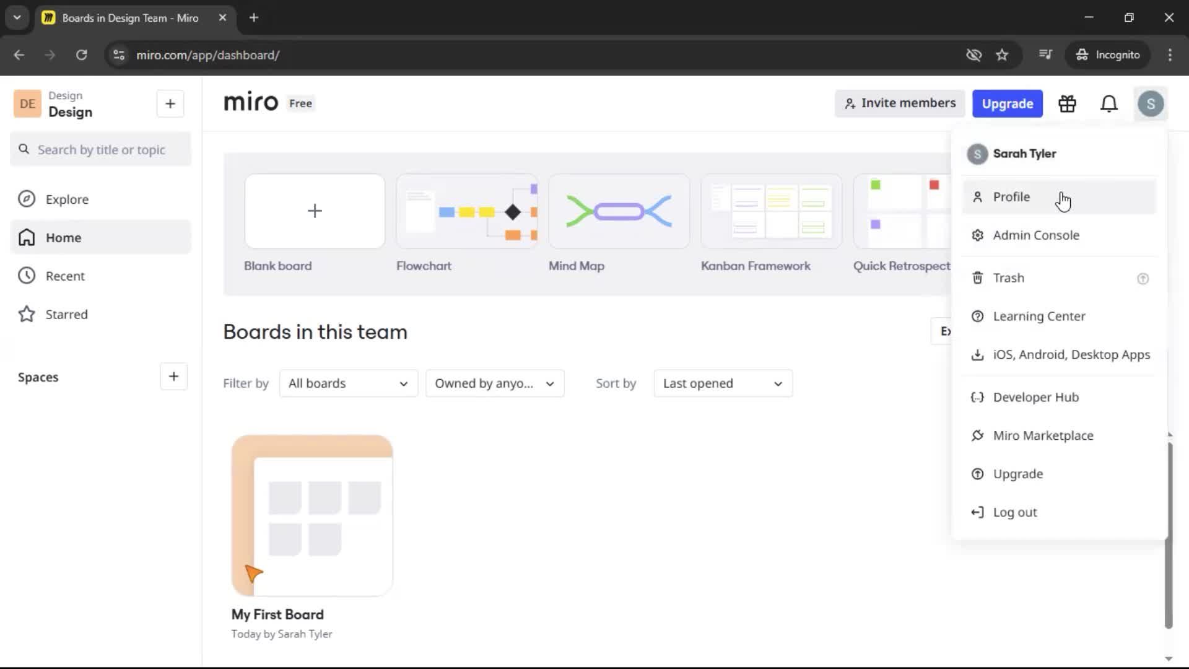Click the third-party cookies blocked eye icon
This screenshot has width=1189, height=669.
(x=973, y=55)
